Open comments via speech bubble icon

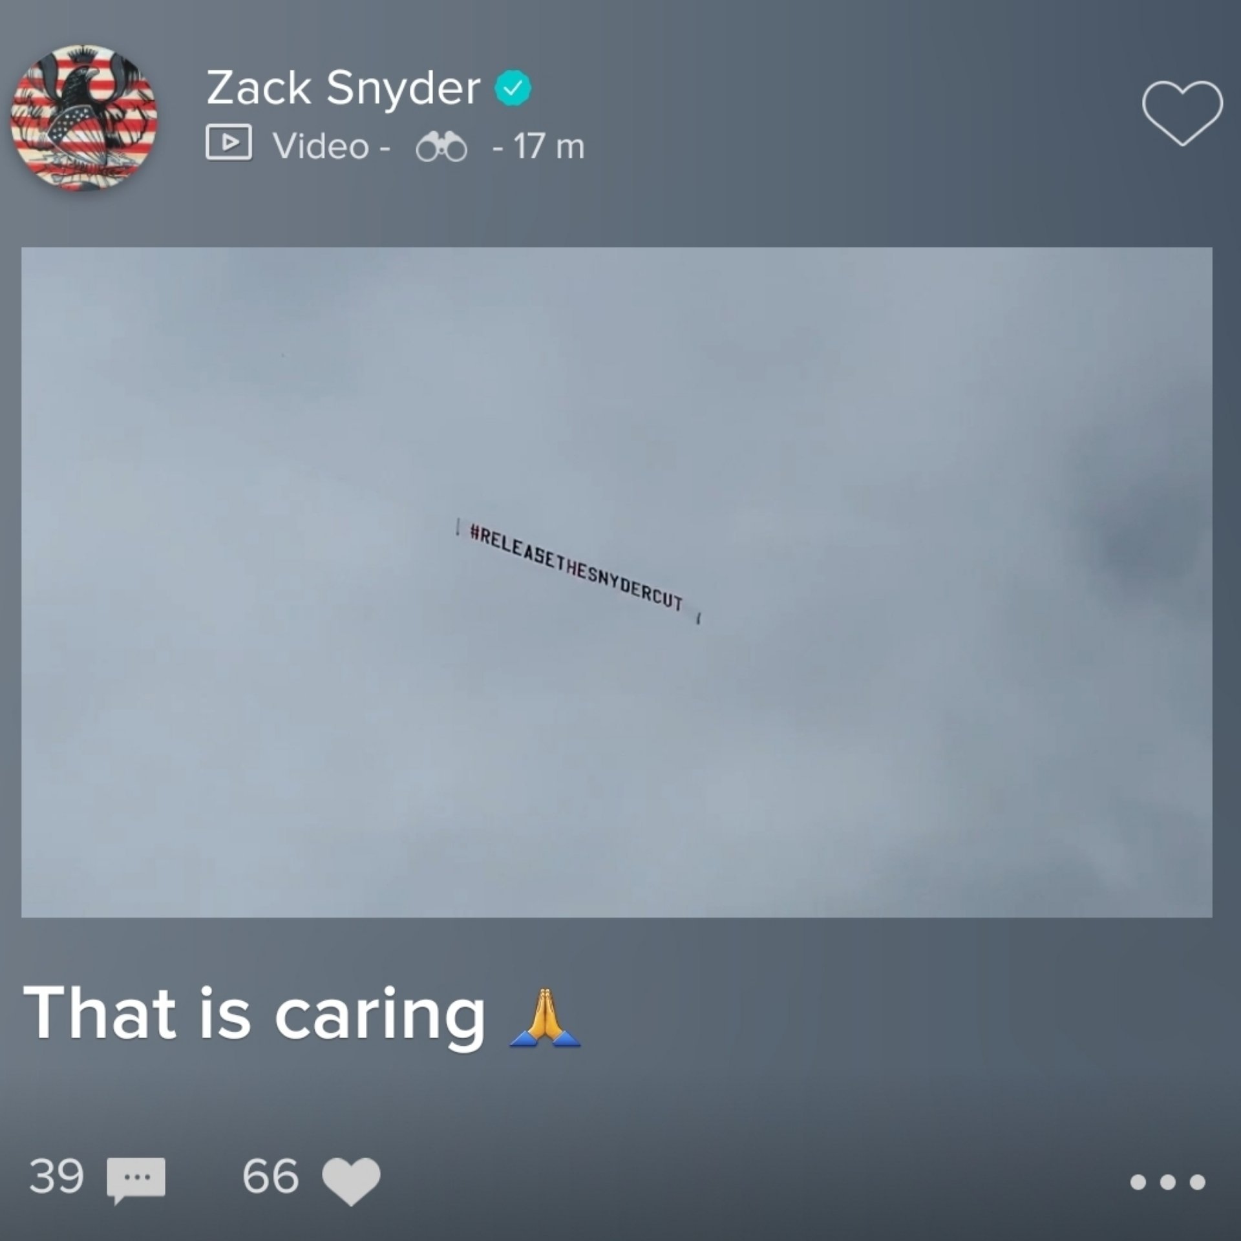click(136, 1180)
